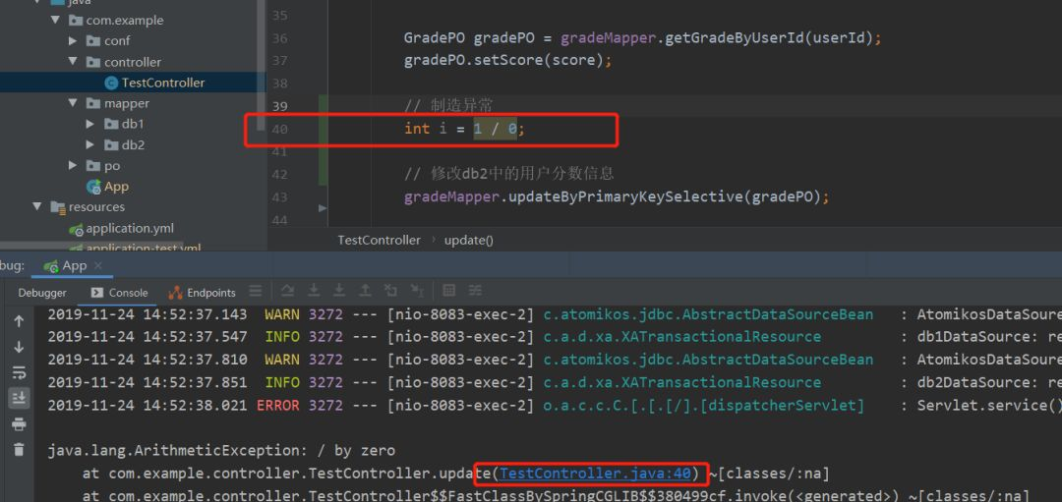
Task: Click the 'getGradeByUserId' method call
Action: 737,38
